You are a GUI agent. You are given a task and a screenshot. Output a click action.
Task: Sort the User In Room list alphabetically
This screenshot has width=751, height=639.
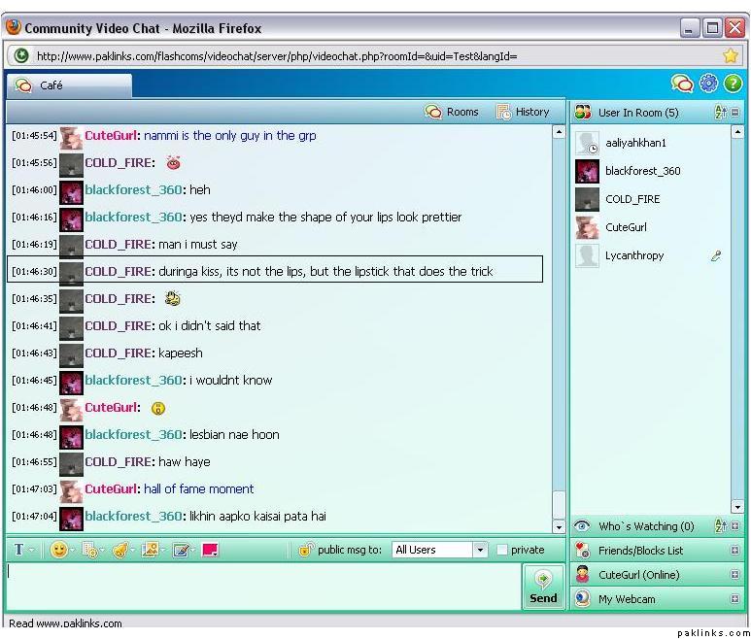[x=720, y=113]
